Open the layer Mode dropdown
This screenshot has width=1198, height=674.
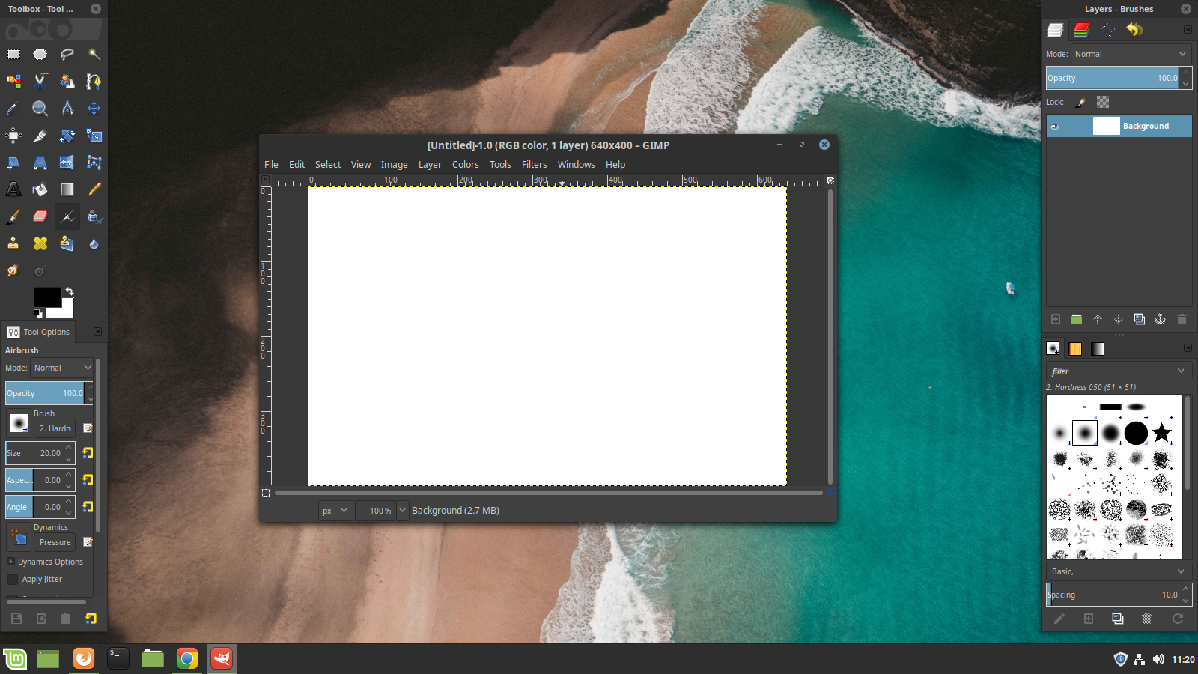pyautogui.click(x=1131, y=54)
